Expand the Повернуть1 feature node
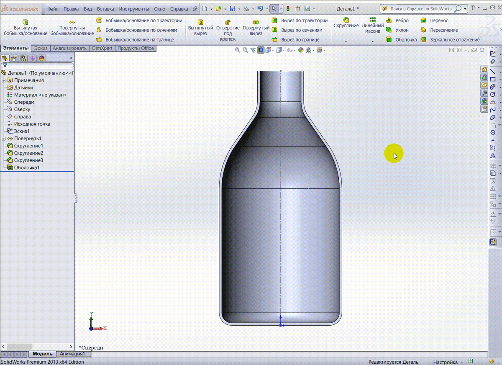The width and height of the screenshot is (502, 365). tap(4, 139)
